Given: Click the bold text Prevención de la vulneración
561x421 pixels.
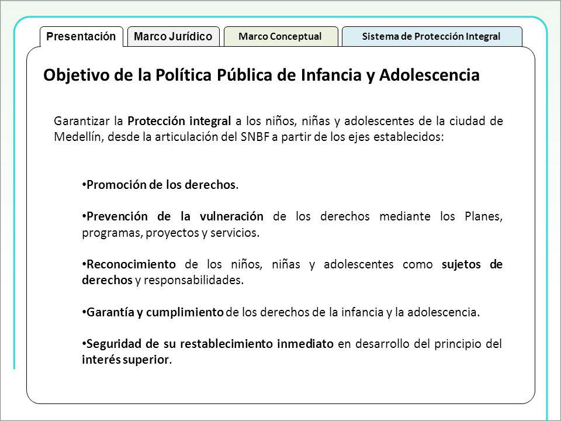Looking at the screenshot, I should [x=175, y=216].
